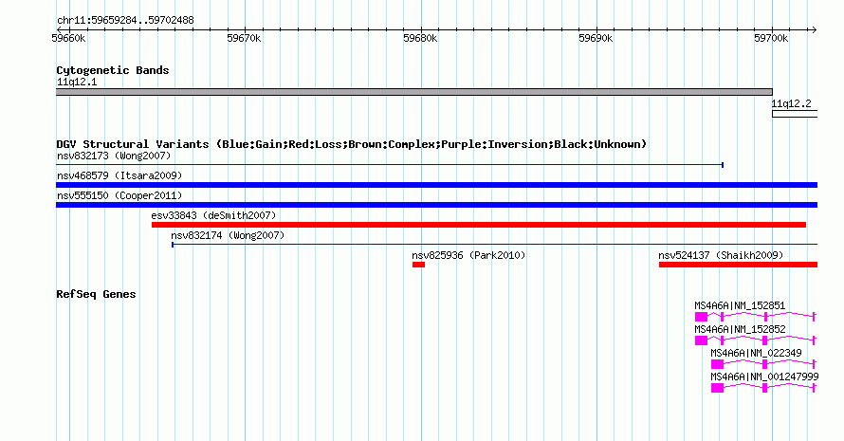Open transcript MS4A6A|NM_022349 label
The image size is (844, 441).
pos(756,353)
